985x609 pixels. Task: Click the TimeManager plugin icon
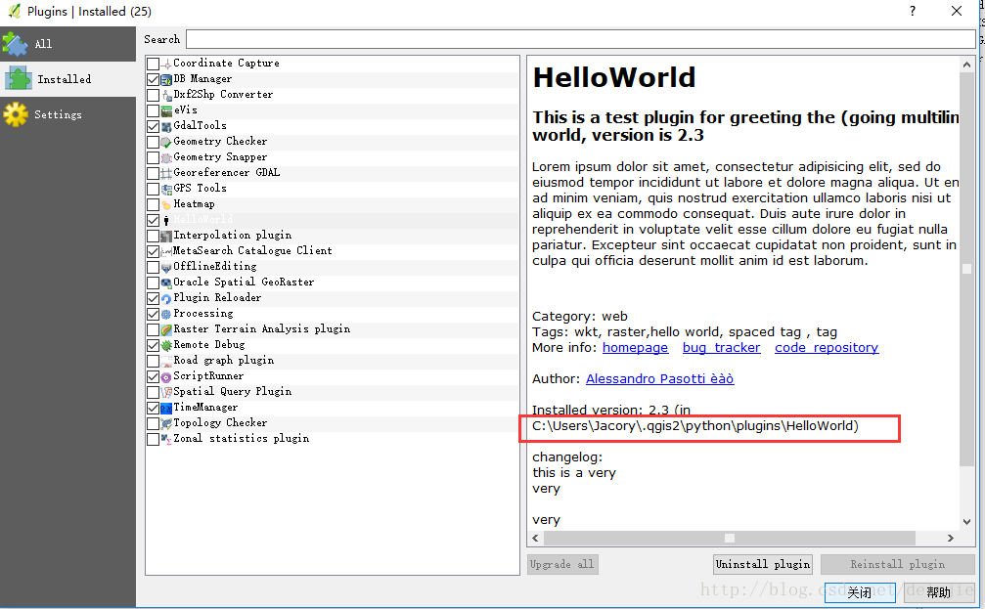tap(166, 409)
